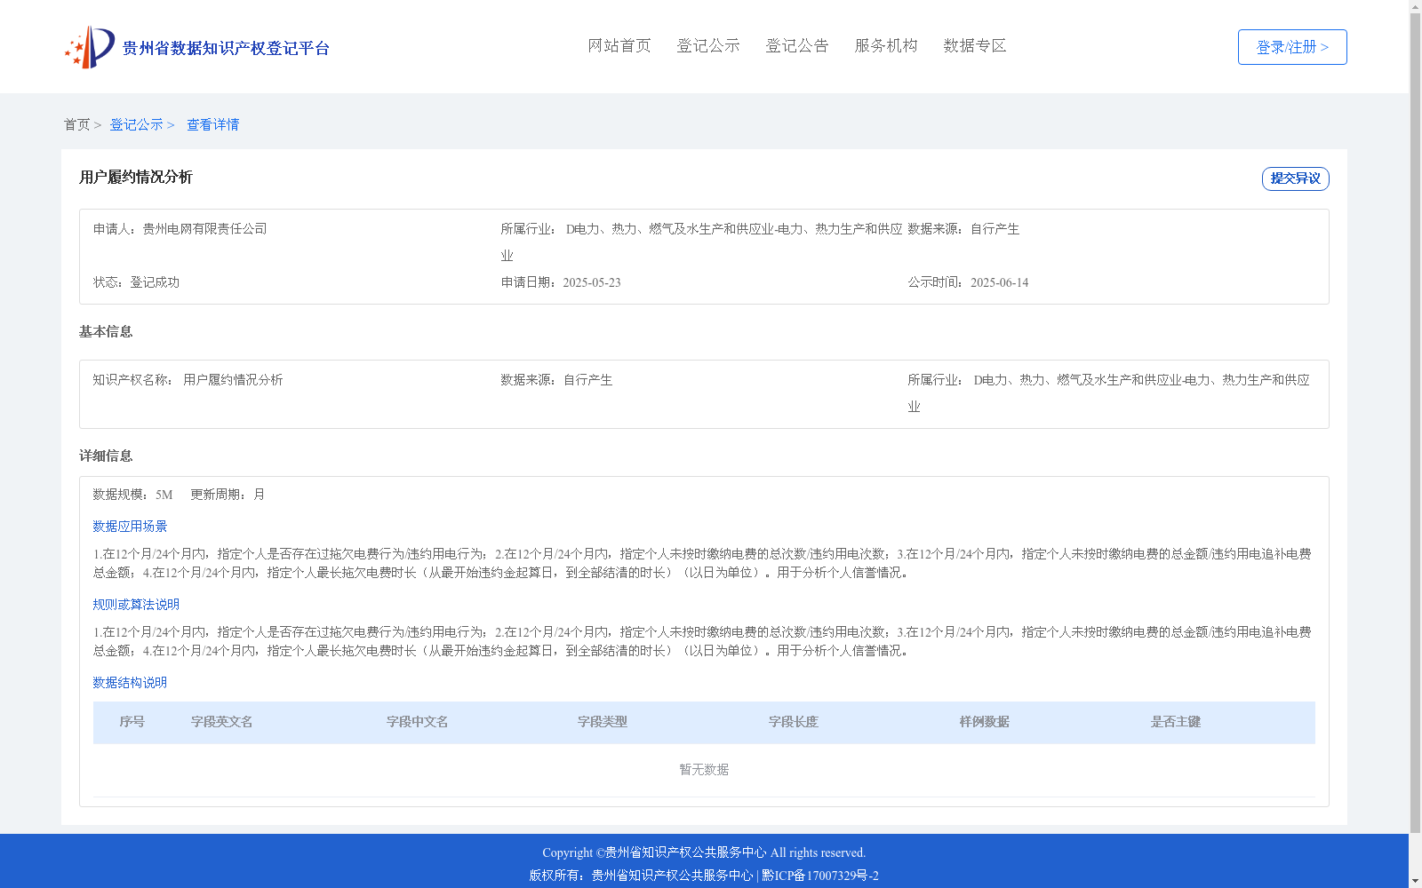1422x888 pixels.
Task: Go to 登记公告 menu item
Action: coord(797,45)
